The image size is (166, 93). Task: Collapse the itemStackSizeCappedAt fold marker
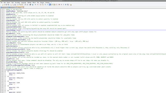pyautogui.click(x=5, y=70)
